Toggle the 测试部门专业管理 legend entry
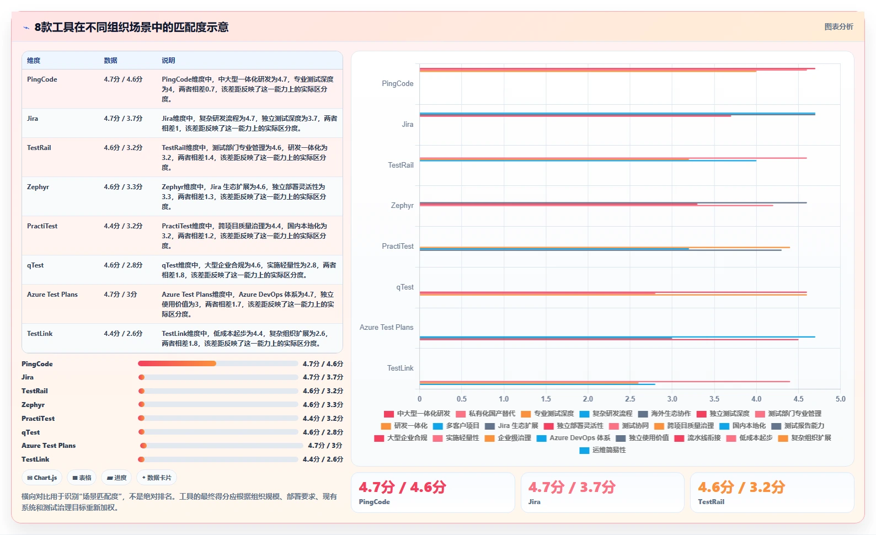 [x=788, y=414]
